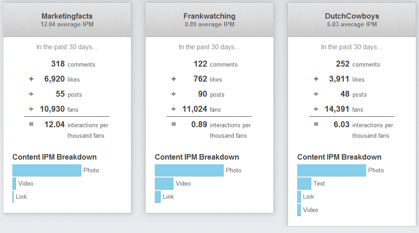Click Marketingfacts Video IPM bar
This screenshot has height=233, width=419.
coord(14,183)
